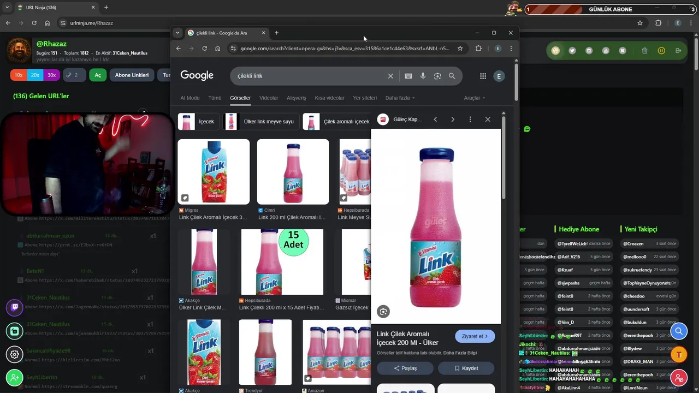Switch to the Videolar tab
The height and width of the screenshot is (393, 699).
point(269,98)
